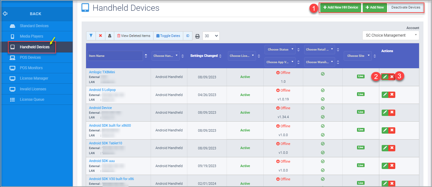Click the Deactivate Devices button
The width and height of the screenshot is (432, 187).
(x=406, y=8)
